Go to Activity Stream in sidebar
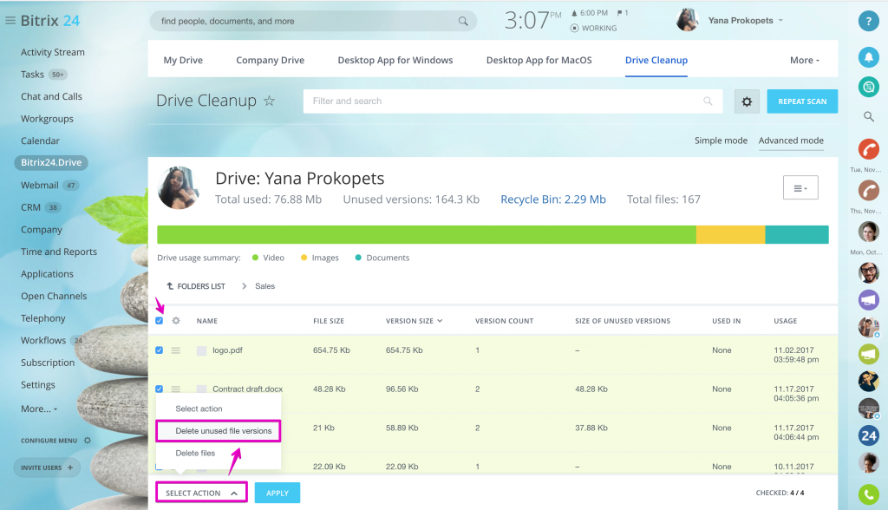 click(x=53, y=52)
